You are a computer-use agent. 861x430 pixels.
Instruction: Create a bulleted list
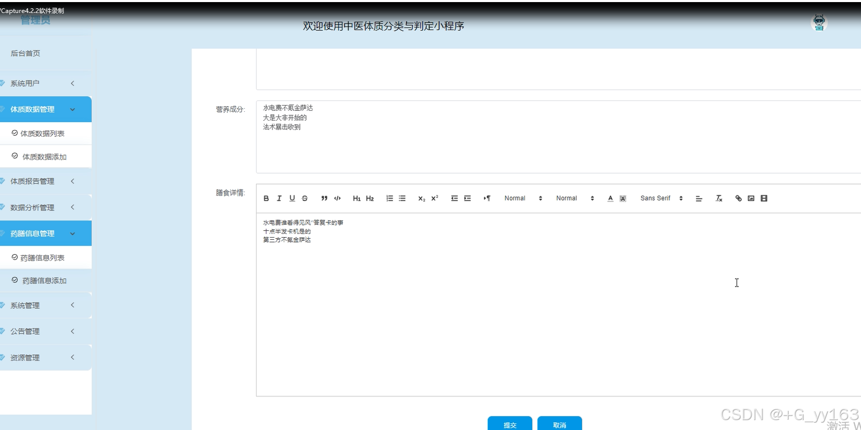tap(402, 198)
